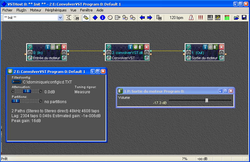Click chain link icon on Entrée du moteur node
The width and height of the screenshot is (250, 162).
point(30,47)
